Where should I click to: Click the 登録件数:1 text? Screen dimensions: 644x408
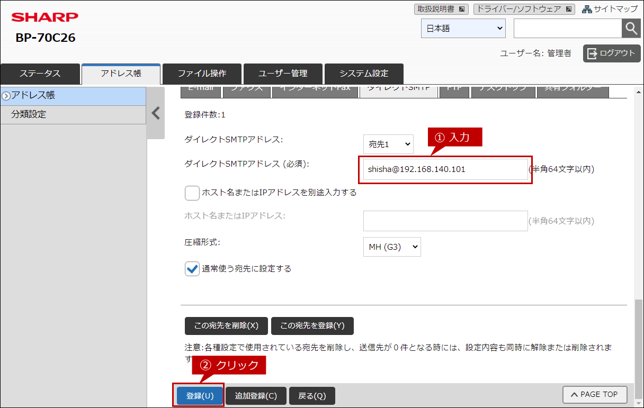(x=205, y=114)
